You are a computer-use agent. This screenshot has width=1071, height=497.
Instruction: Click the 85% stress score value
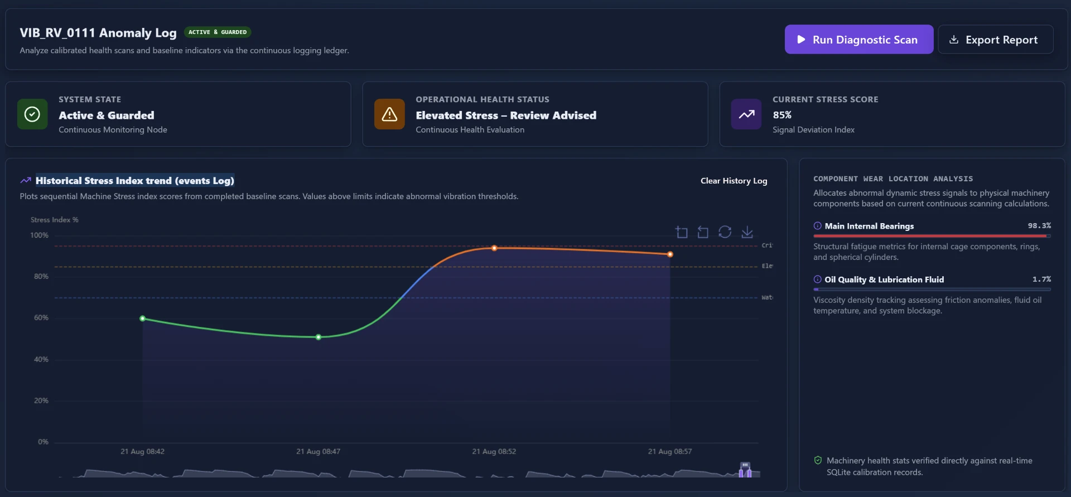tap(782, 115)
